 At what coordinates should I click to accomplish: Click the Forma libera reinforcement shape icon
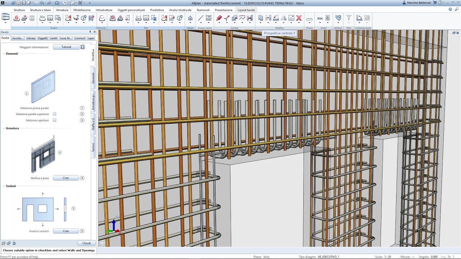point(102,18)
